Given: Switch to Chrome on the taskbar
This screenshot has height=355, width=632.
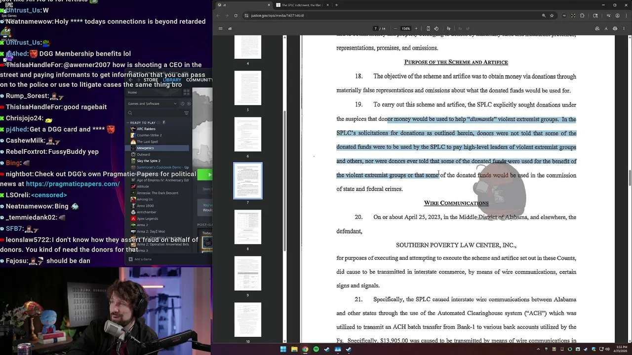Looking at the screenshot, I should (x=305, y=350).
